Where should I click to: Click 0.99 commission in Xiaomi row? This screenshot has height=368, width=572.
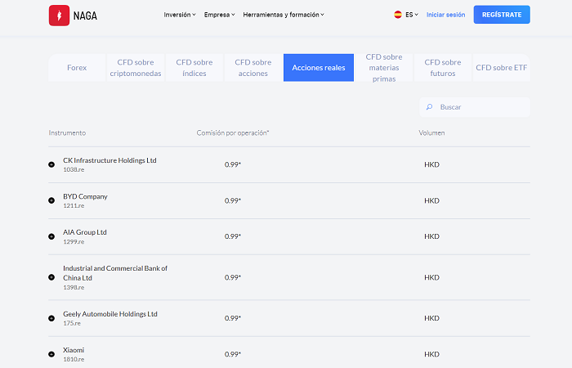tap(233, 354)
